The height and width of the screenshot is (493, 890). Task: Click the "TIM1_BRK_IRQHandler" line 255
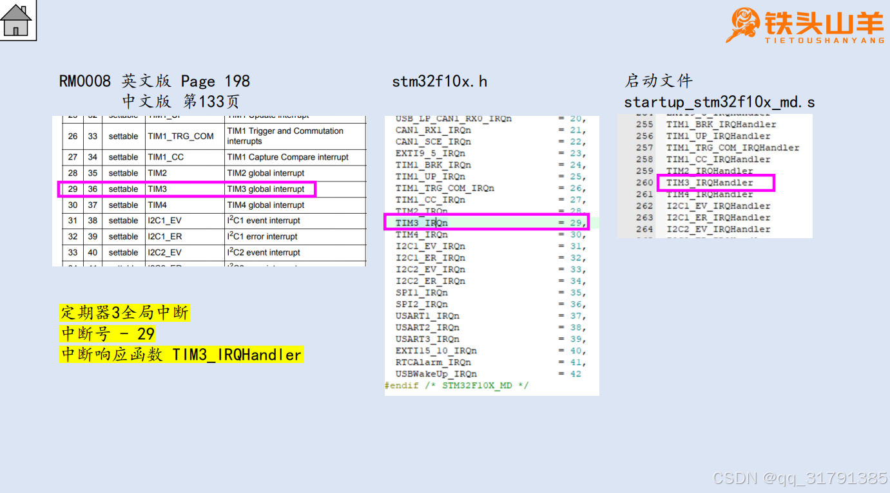(x=721, y=124)
